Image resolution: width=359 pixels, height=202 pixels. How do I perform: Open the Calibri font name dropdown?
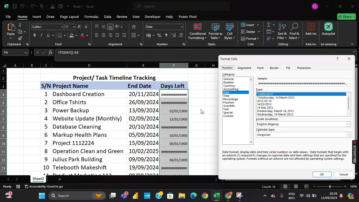62,27
